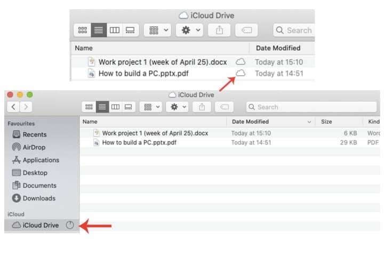Switch to gallery view in upper Finder window

[130, 30]
